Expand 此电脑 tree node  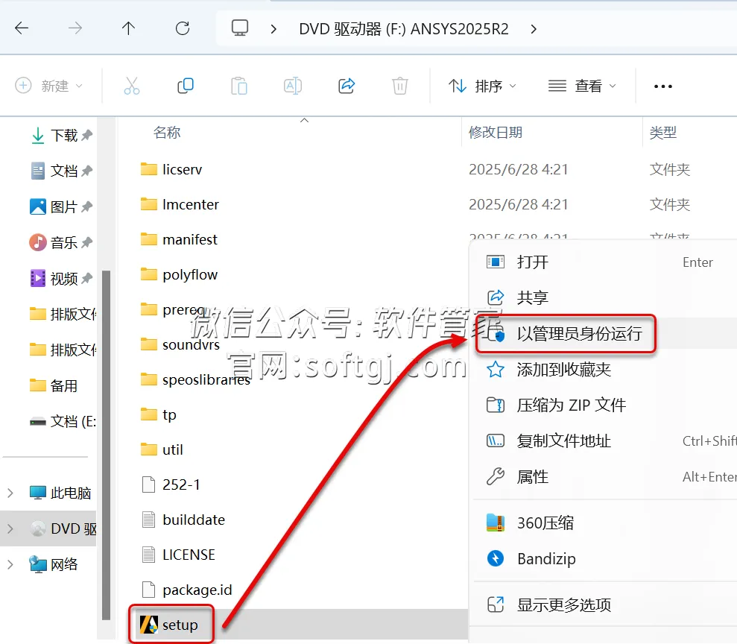[x=10, y=493]
